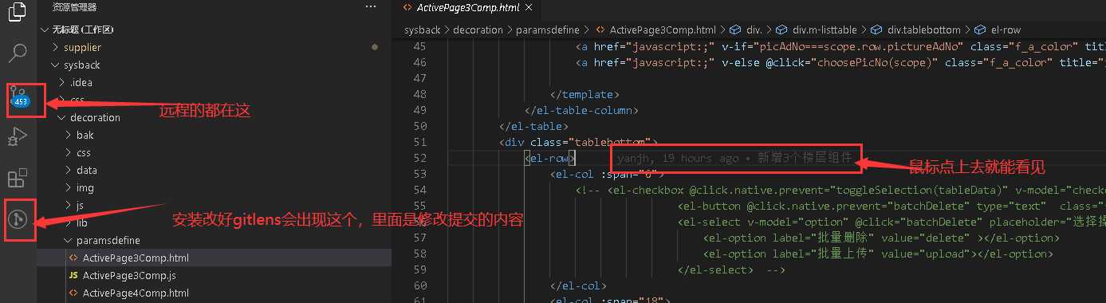The image size is (1106, 303).
Task: Expand the css folder inside decoration
Action: (x=69, y=152)
